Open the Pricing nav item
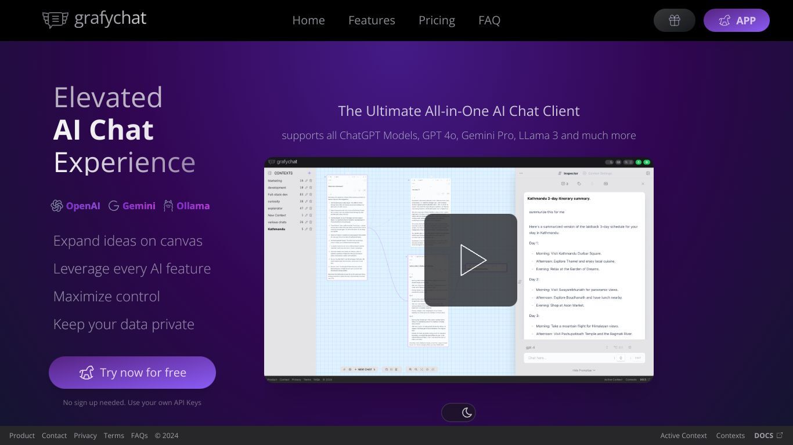 (x=437, y=20)
